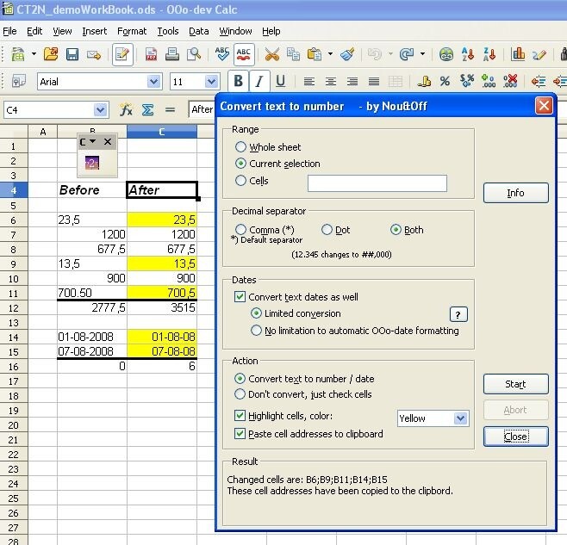Sort ascending with the A-Z icon
Screen dimensions: 567x545
pos(468,54)
